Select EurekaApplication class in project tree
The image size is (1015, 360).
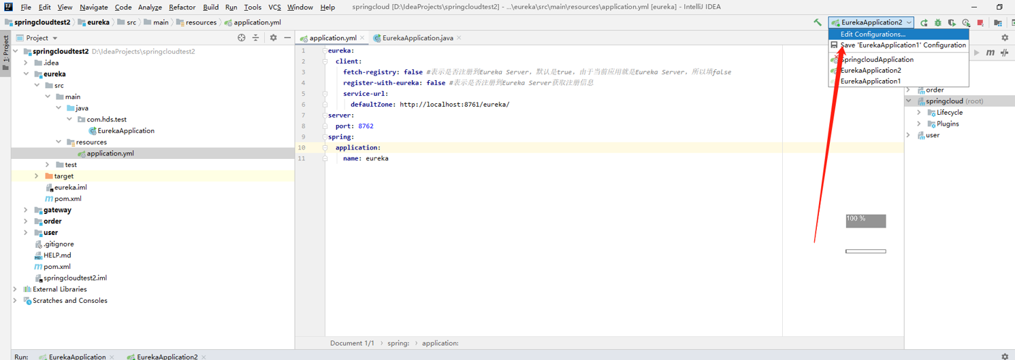click(121, 130)
